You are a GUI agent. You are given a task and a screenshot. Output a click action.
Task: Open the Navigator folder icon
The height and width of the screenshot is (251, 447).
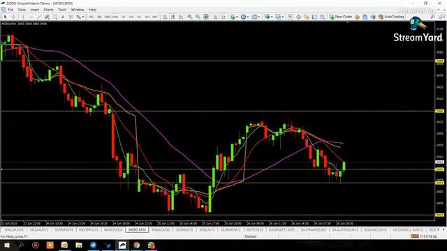point(307,17)
